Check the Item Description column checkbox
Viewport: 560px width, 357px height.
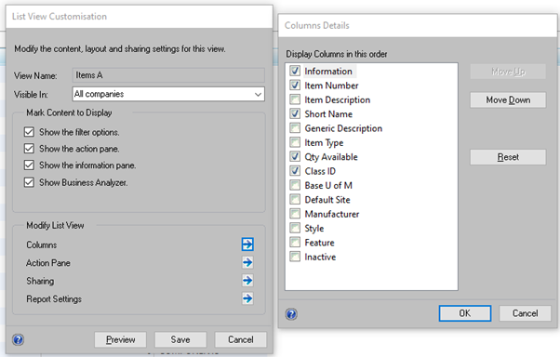[x=295, y=99]
